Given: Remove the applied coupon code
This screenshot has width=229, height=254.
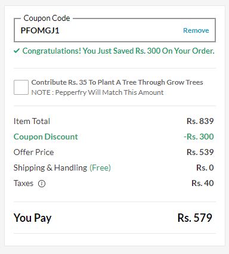Looking at the screenshot, I should coord(196,30).
